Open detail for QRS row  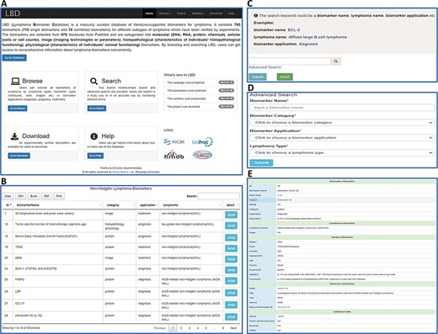point(231,259)
